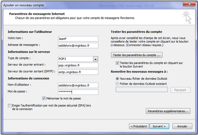Proceed with the Suivant button
This screenshot has width=198, height=135.
point(159,126)
